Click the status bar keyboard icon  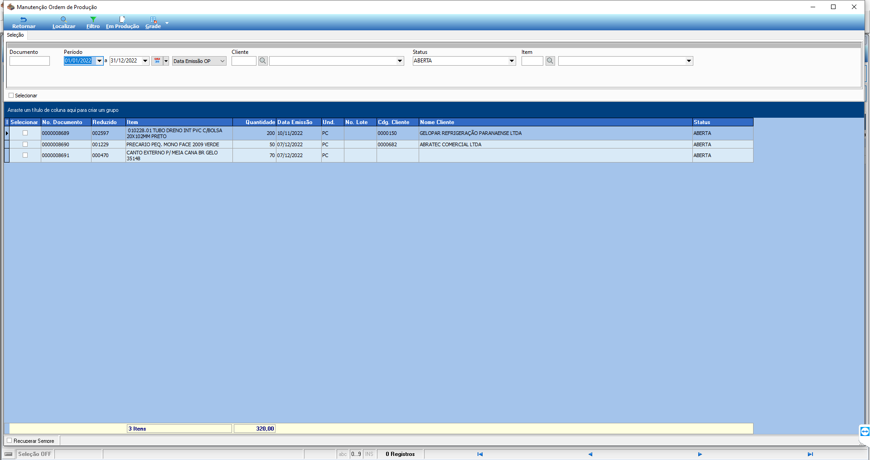tap(9, 454)
